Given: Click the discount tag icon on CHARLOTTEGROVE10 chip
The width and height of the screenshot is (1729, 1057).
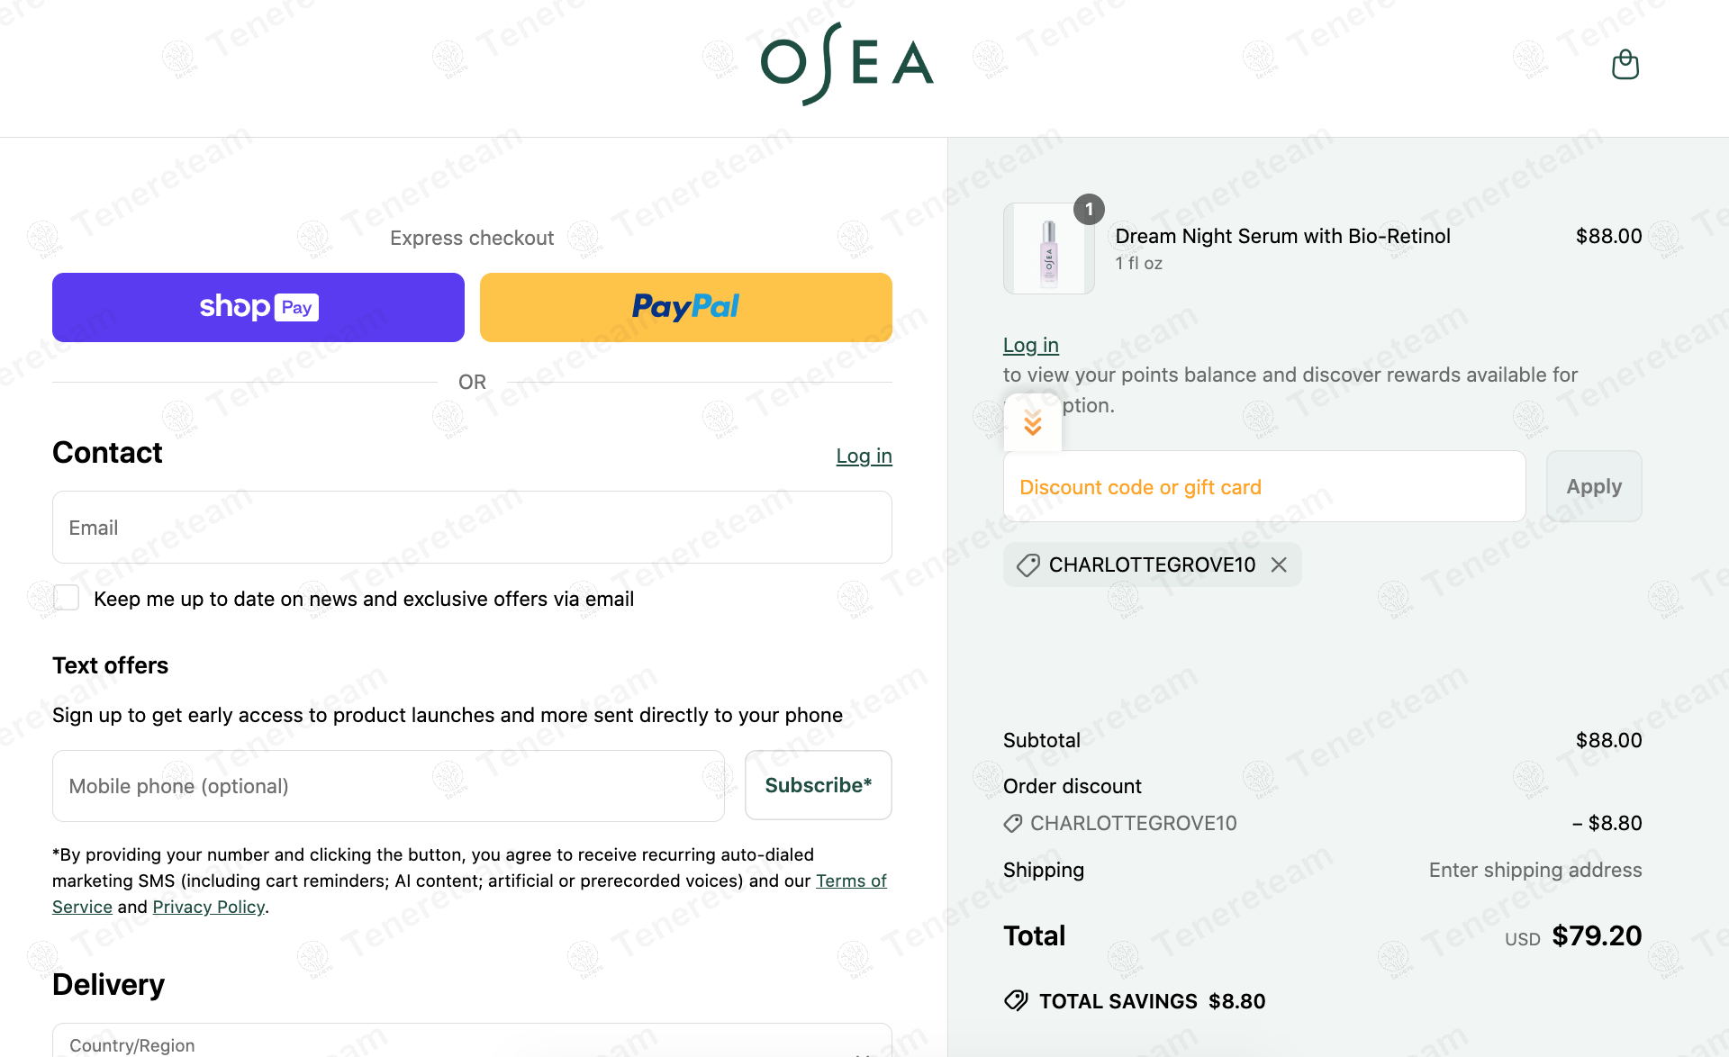Looking at the screenshot, I should coord(1027,565).
